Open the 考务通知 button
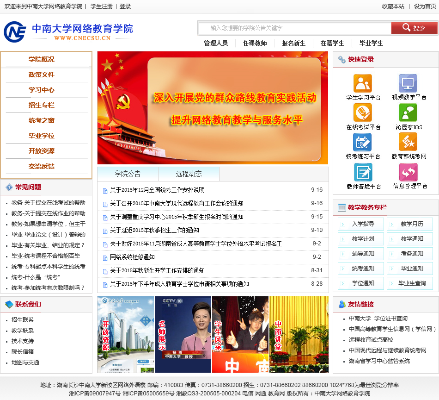439x400 pixels. 410,254
